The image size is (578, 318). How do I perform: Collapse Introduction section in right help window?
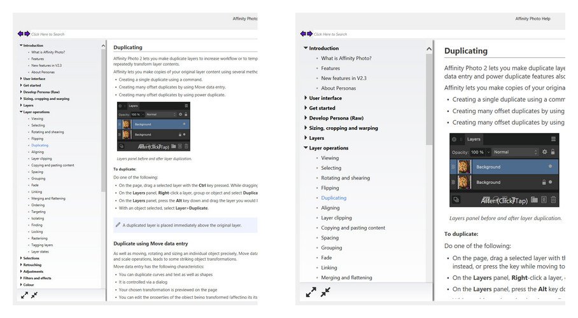(x=306, y=48)
